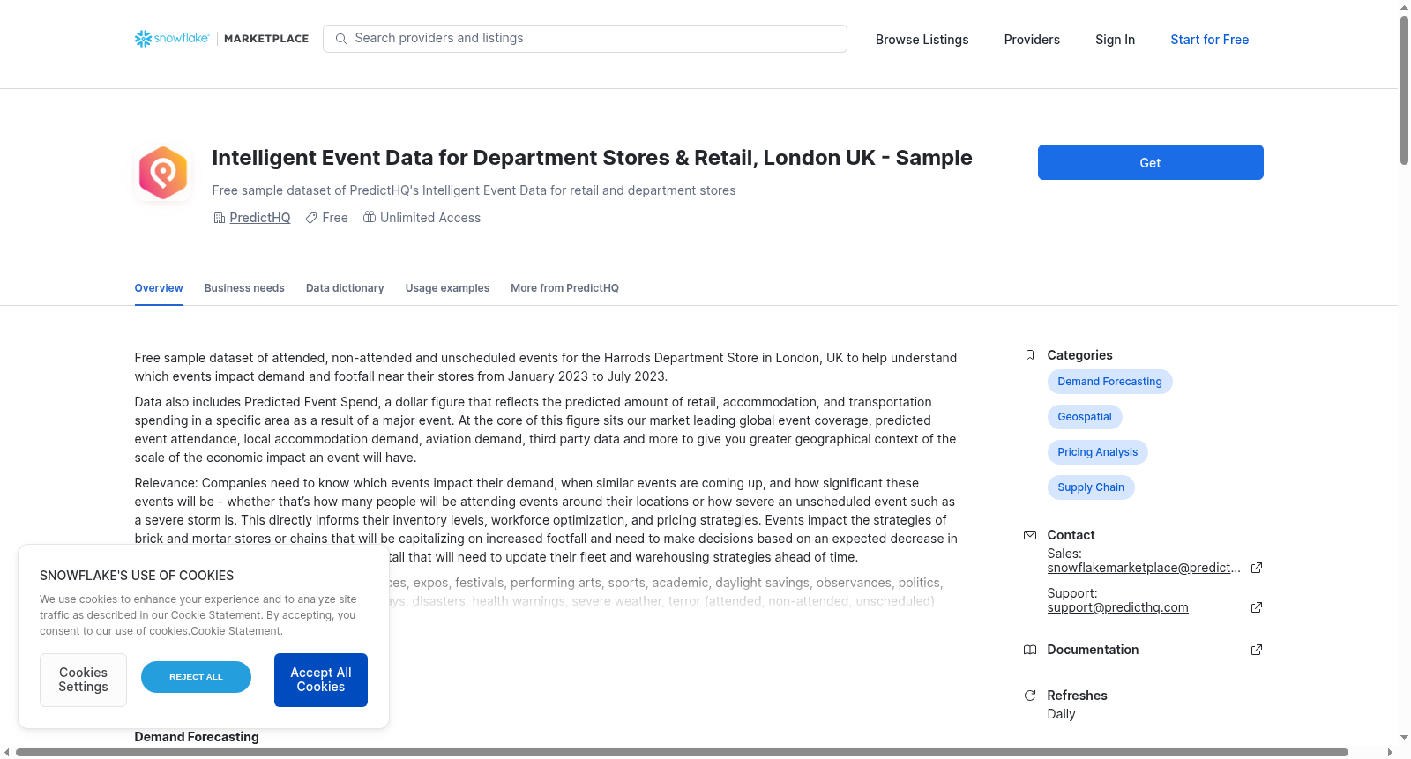
Task: Click the Snowflake logo
Action: click(172, 39)
